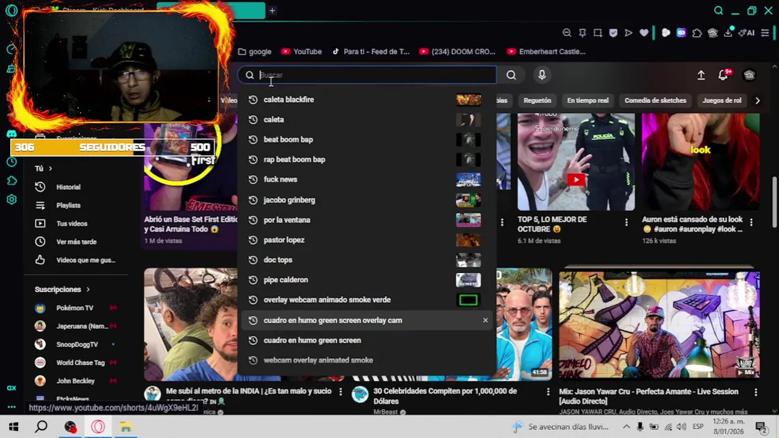Select the Reguetón category chip
The image size is (779, 438).
(537, 100)
